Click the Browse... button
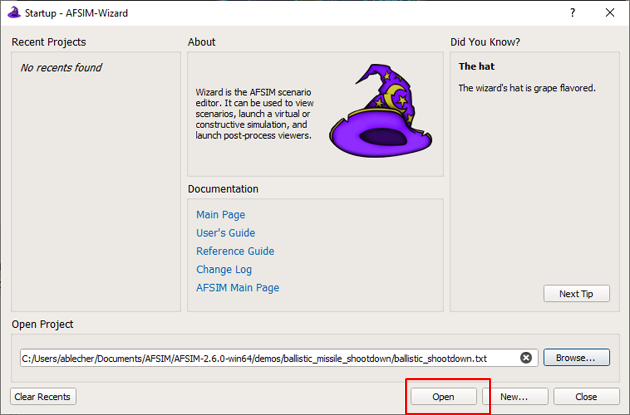This screenshot has width=630, height=415. [576, 357]
